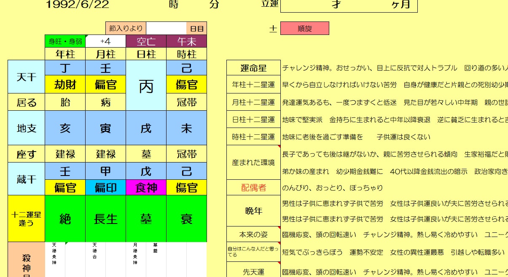Viewport: 508px width, 277px height.
Task: Select the 午未 cell
Action: tap(186, 41)
